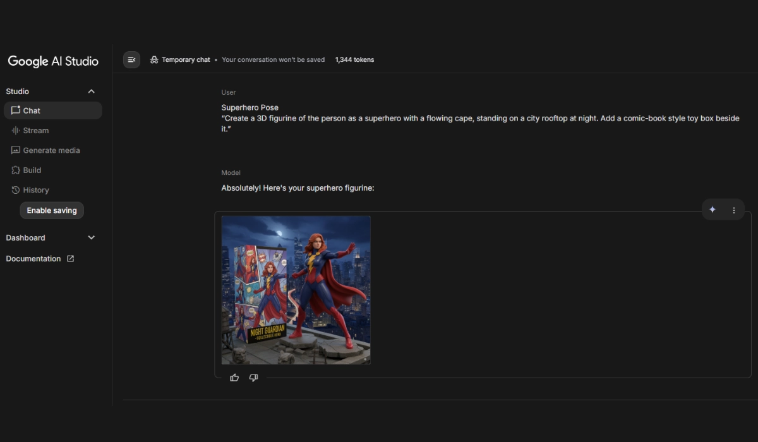Toggle the Temporary chat label
Screen dimensions: 758x442
tap(186, 60)
